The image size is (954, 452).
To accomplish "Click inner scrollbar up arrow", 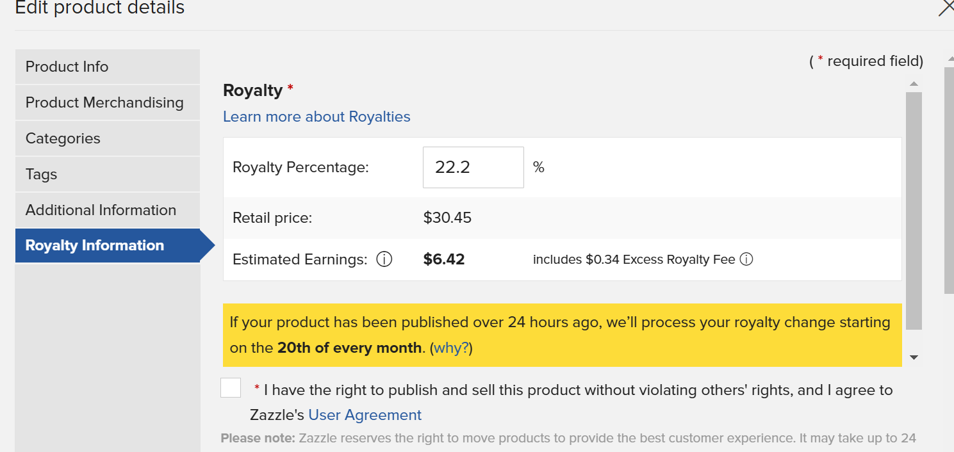I will [914, 84].
